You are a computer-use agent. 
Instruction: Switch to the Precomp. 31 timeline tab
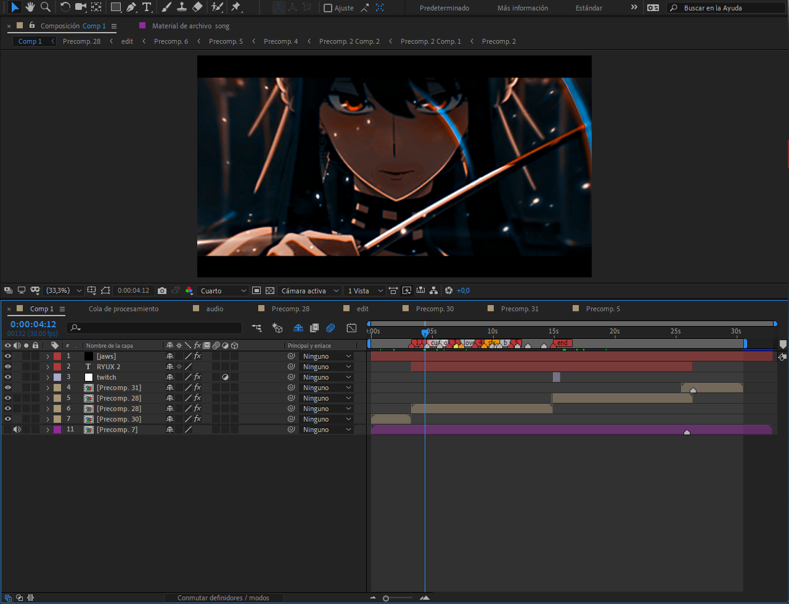520,309
